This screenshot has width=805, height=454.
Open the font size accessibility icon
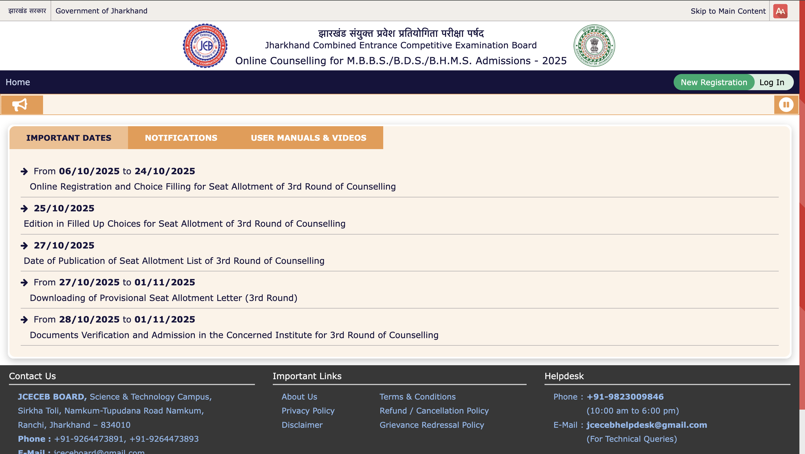coord(780,11)
